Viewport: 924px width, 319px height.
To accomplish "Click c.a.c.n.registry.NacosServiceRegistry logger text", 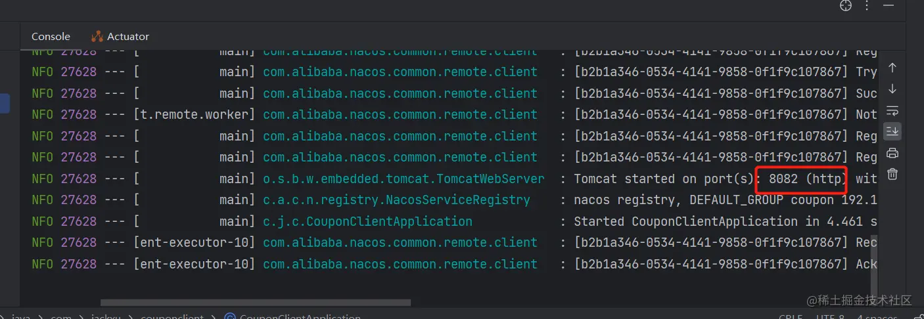I will (396, 200).
